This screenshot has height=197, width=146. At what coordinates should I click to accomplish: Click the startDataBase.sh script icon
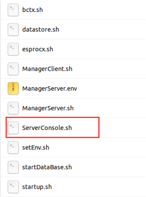click(x=13, y=167)
